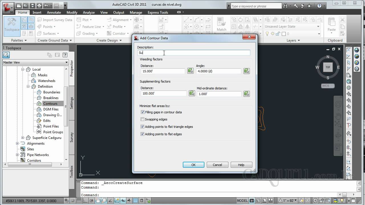Click the Toolspace tree horizontal scrollbar
This screenshot has height=205, width=365.
pos(30,165)
